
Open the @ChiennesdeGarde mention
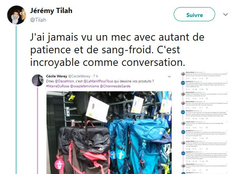click(x=115, y=86)
